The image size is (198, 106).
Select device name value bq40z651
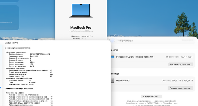(x=34, y=56)
